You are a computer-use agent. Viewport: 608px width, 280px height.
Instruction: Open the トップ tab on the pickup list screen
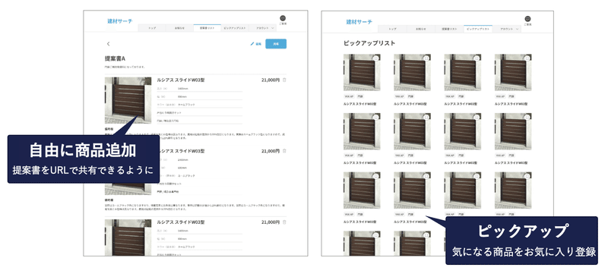[x=392, y=29]
